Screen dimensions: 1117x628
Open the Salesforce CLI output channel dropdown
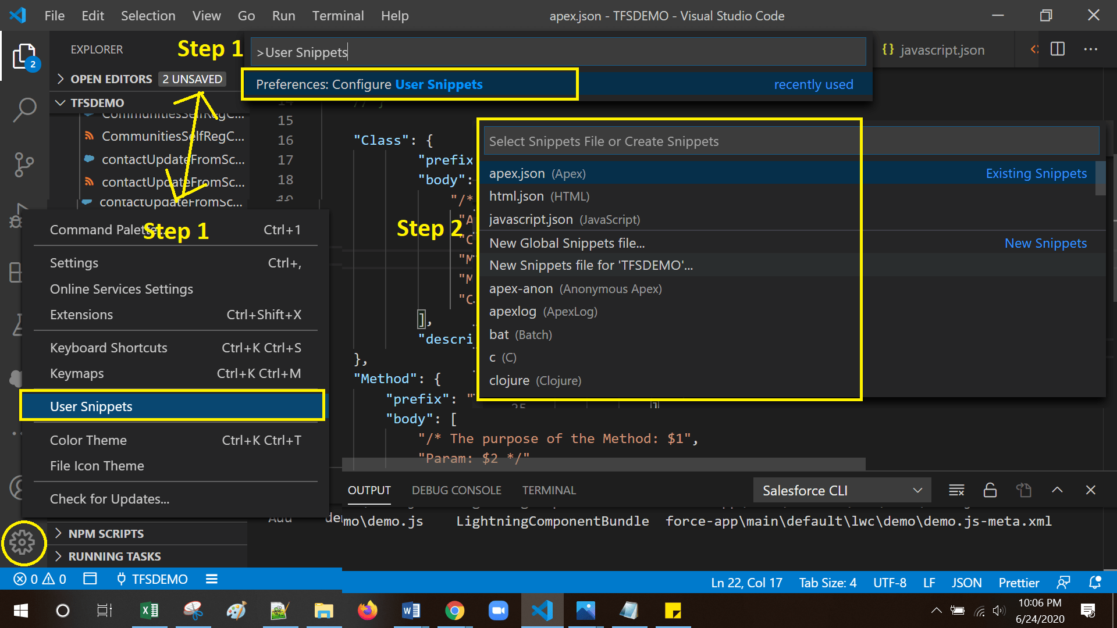[x=842, y=490]
